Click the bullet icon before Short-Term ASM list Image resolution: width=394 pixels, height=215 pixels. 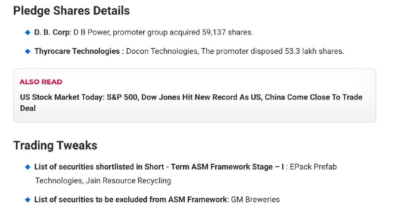tap(28, 167)
